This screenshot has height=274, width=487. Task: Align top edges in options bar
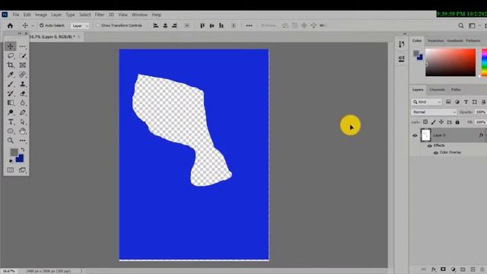click(202, 25)
